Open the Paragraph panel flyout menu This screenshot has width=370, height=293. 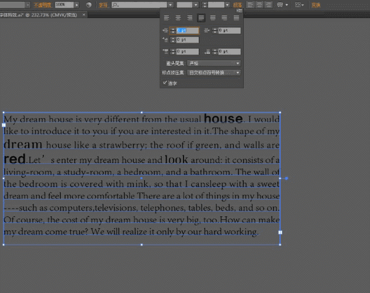(x=240, y=11)
